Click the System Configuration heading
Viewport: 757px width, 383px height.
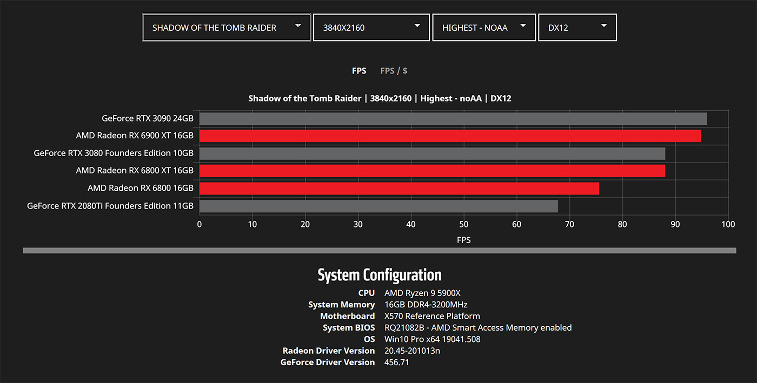(x=379, y=275)
